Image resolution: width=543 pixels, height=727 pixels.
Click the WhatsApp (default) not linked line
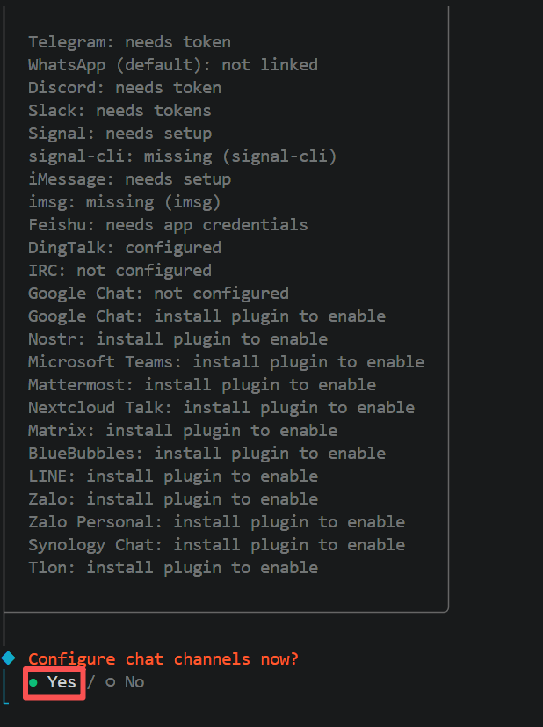click(x=172, y=65)
